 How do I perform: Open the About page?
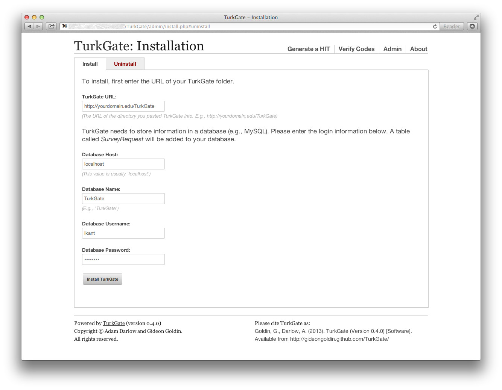(418, 49)
